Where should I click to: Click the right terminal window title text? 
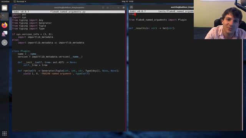pos(182,7)
